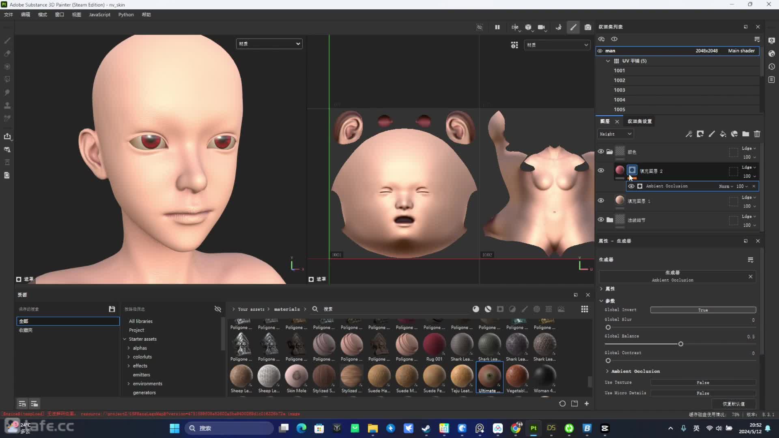779x438 pixels.
Task: Open the 帮助 menu
Action: pyautogui.click(x=146, y=15)
